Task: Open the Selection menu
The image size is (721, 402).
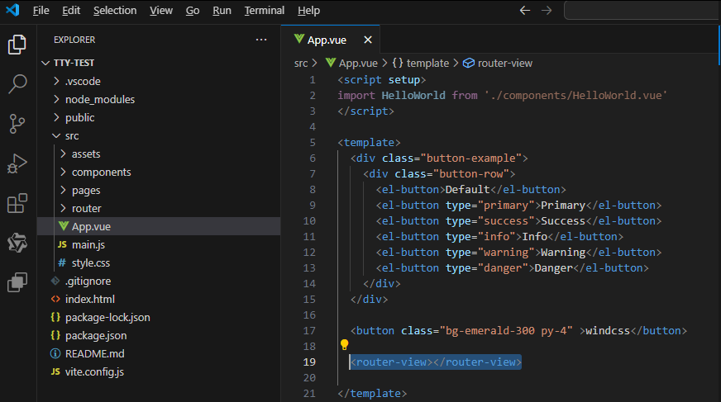Action: click(115, 10)
